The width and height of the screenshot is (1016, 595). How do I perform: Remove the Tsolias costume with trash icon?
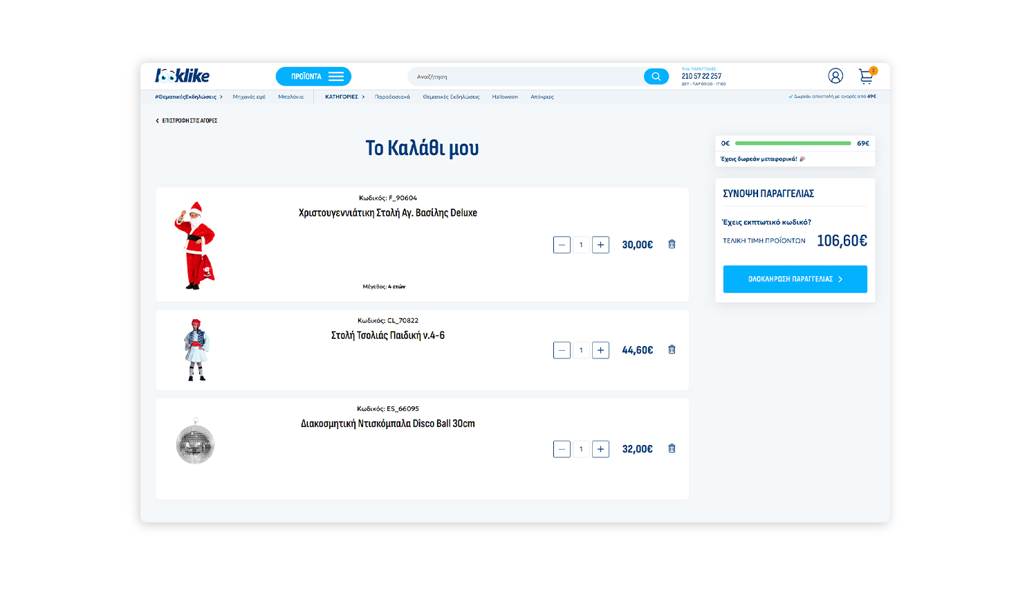pyautogui.click(x=672, y=349)
